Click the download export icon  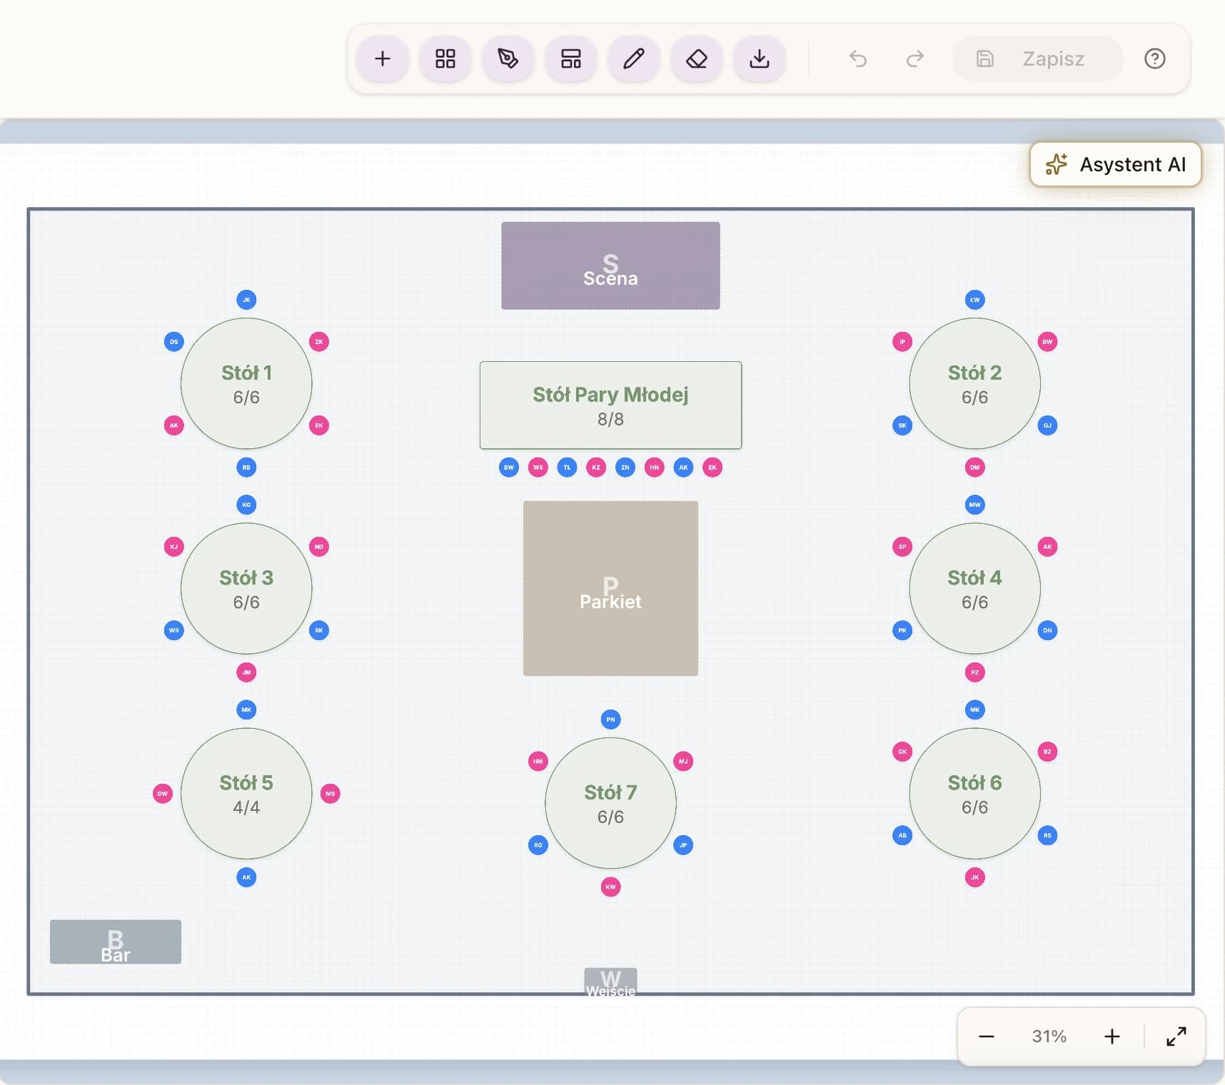pos(760,59)
